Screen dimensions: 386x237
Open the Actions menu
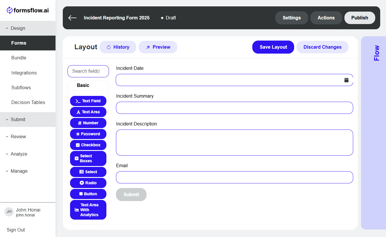(326, 18)
